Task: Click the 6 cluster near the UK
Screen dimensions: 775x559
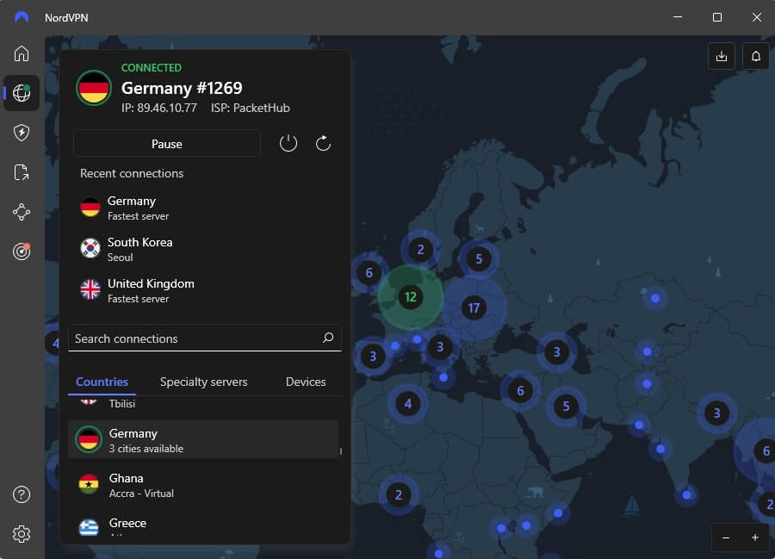Action: [x=369, y=272]
